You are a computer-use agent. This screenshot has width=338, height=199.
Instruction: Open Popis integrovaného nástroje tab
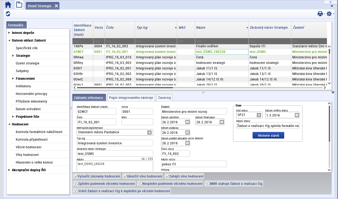tap(131, 98)
